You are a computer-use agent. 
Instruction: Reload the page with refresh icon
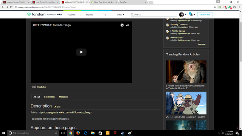11,7
